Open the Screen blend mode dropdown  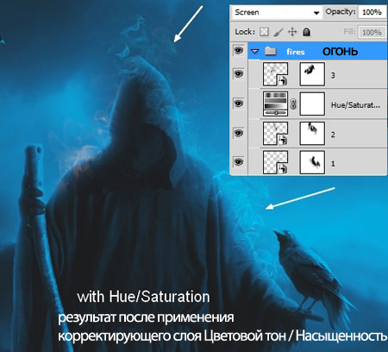(x=277, y=13)
